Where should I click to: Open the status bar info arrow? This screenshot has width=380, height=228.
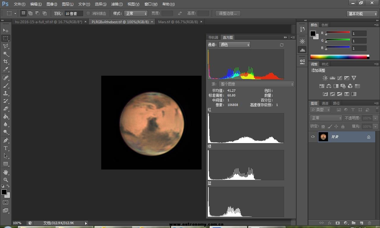[86, 223]
